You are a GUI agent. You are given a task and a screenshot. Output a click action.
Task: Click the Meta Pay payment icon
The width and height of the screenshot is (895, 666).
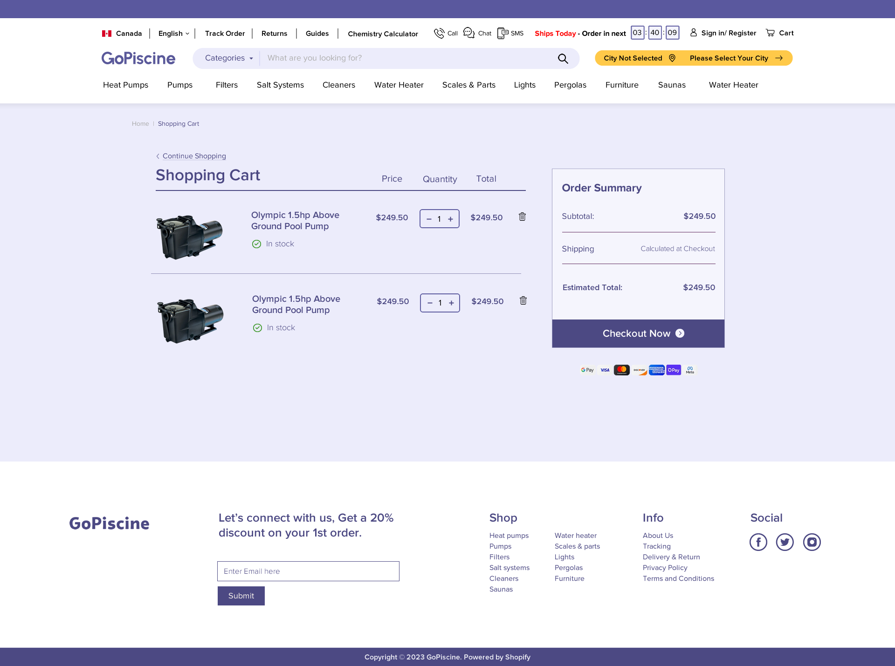690,370
